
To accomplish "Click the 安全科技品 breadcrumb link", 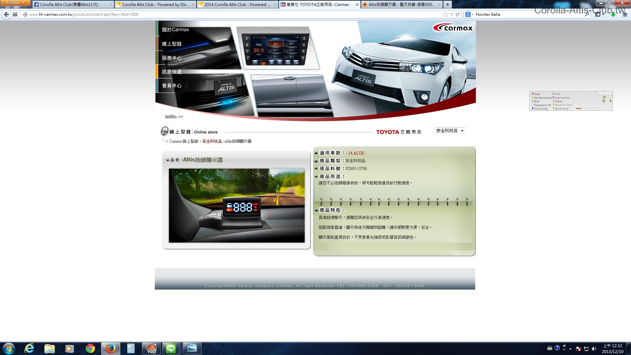I will [212, 141].
